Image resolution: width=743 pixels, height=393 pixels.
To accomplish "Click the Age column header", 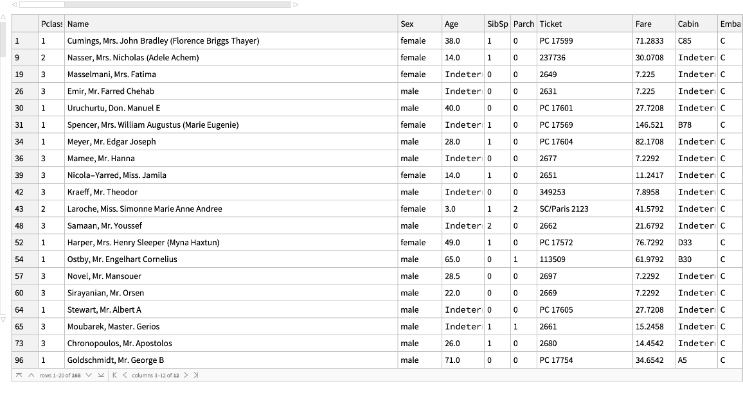I will tap(462, 24).
